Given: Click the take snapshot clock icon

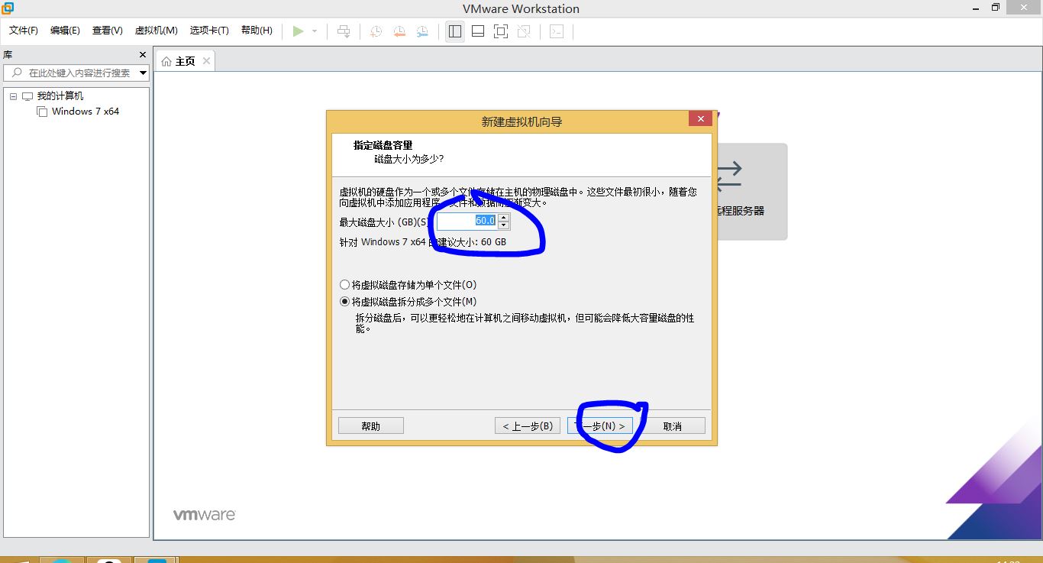Looking at the screenshot, I should 376,31.
